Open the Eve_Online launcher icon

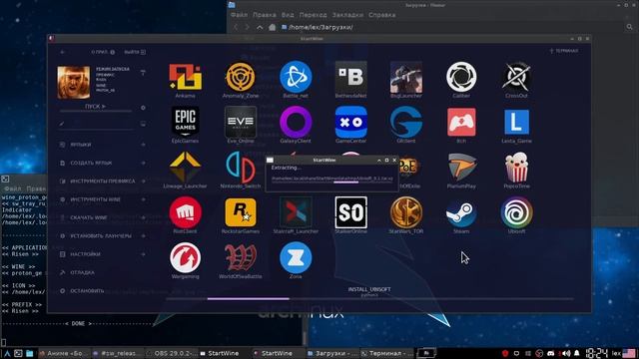click(x=240, y=122)
